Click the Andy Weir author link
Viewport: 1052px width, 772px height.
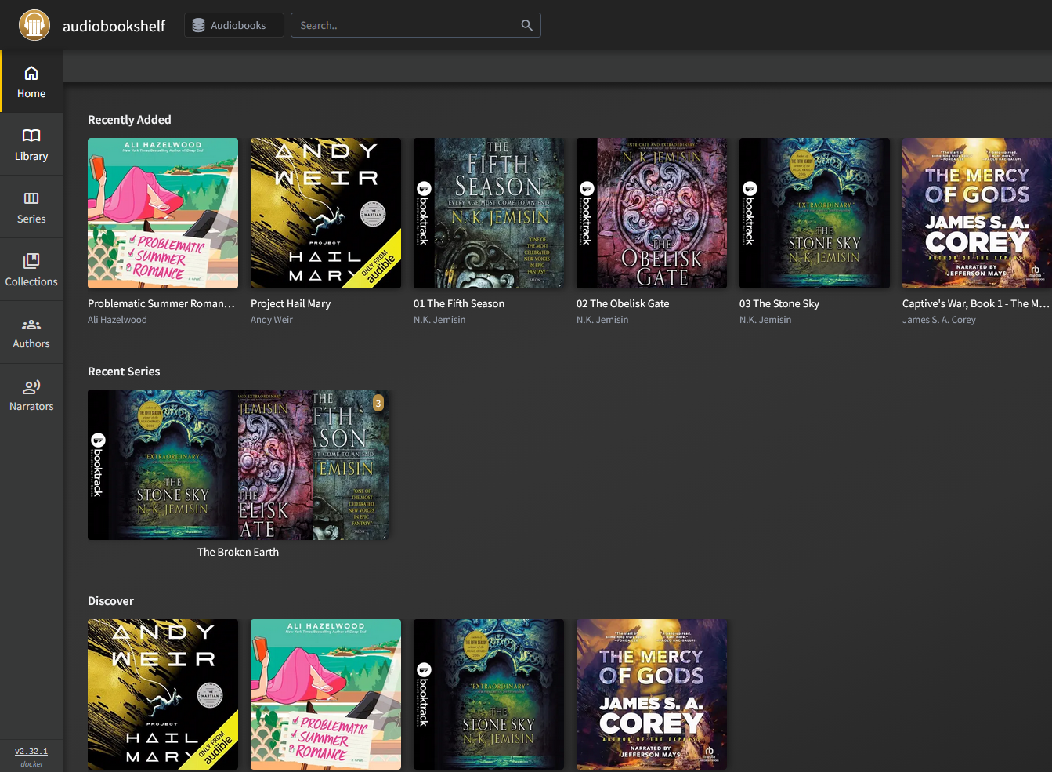[272, 320]
